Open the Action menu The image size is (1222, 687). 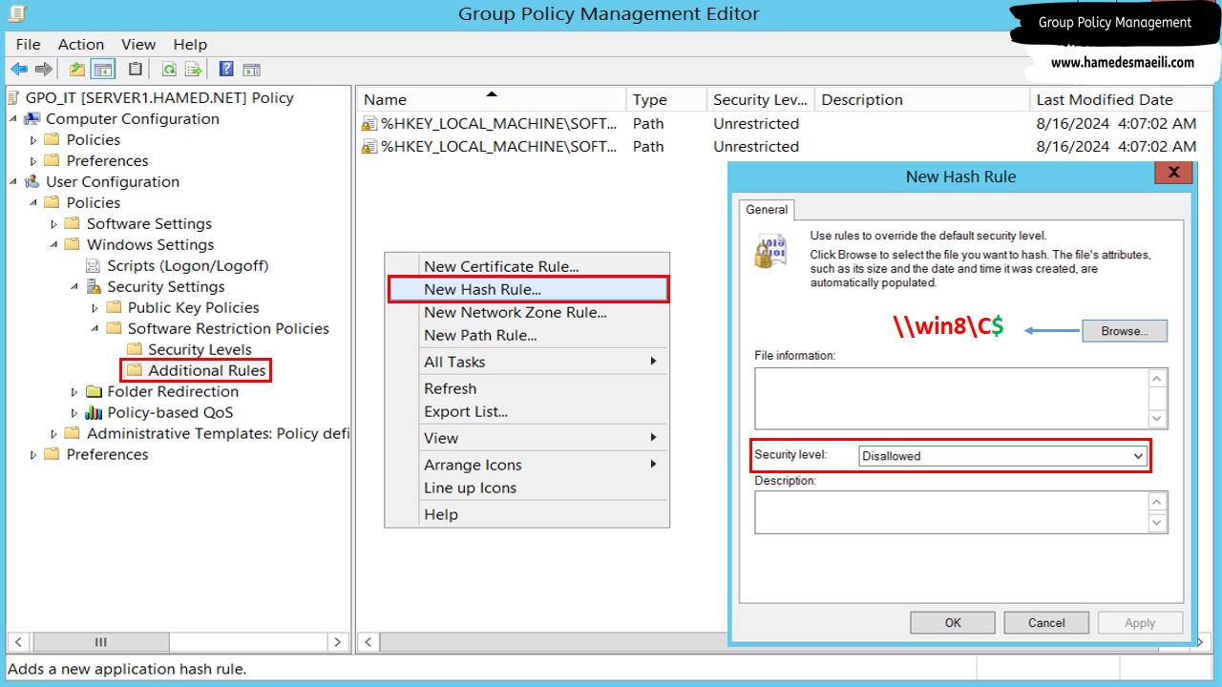(x=81, y=44)
